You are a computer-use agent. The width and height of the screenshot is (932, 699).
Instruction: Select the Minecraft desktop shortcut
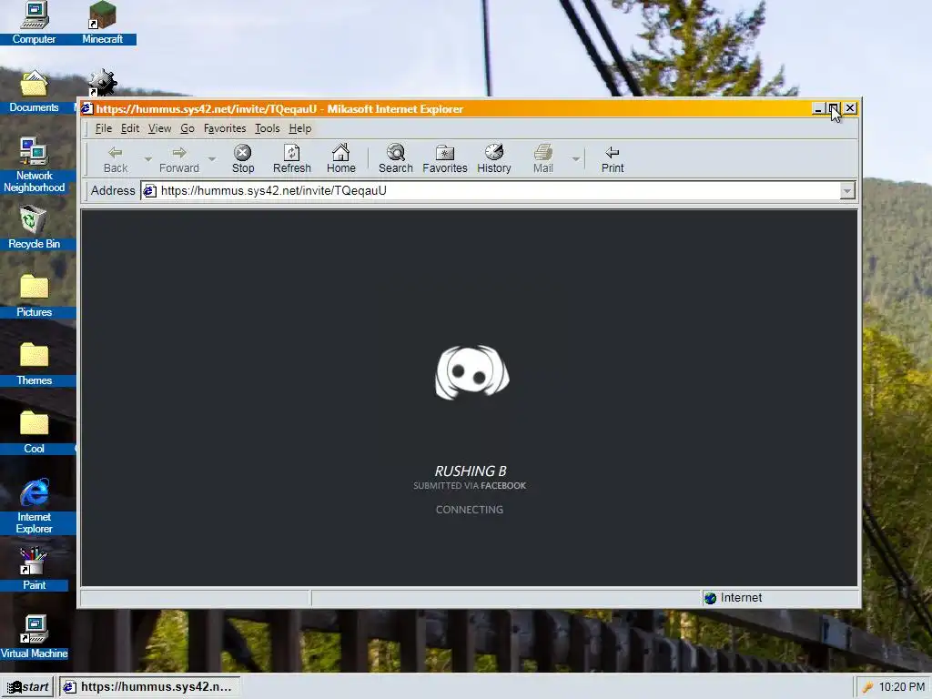click(x=102, y=23)
